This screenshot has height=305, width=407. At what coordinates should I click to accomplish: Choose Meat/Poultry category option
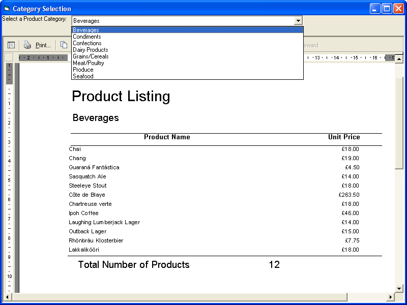(187, 63)
